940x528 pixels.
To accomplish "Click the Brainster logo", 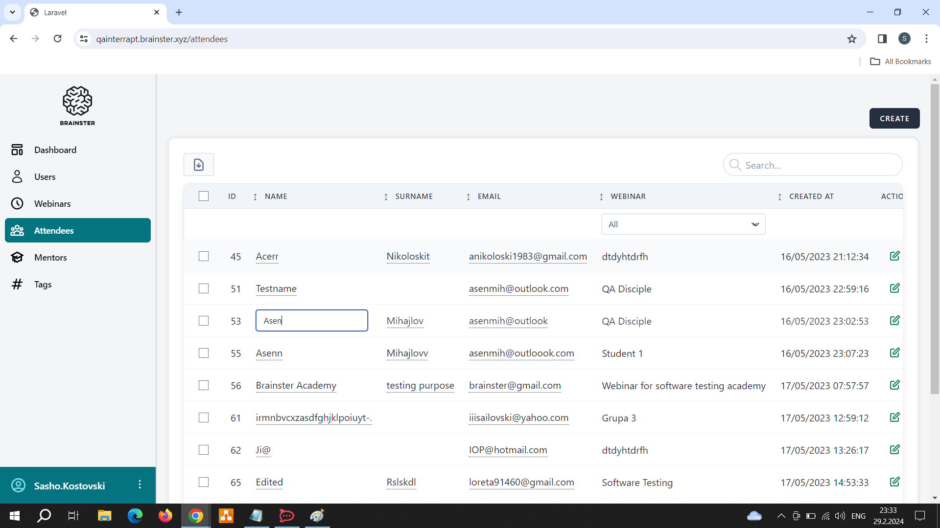I will [x=77, y=106].
